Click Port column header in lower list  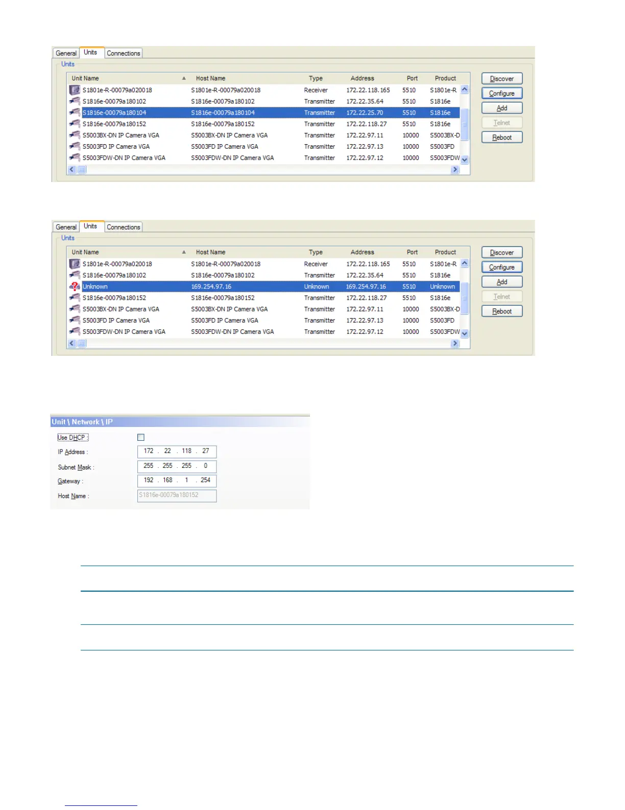click(412, 252)
